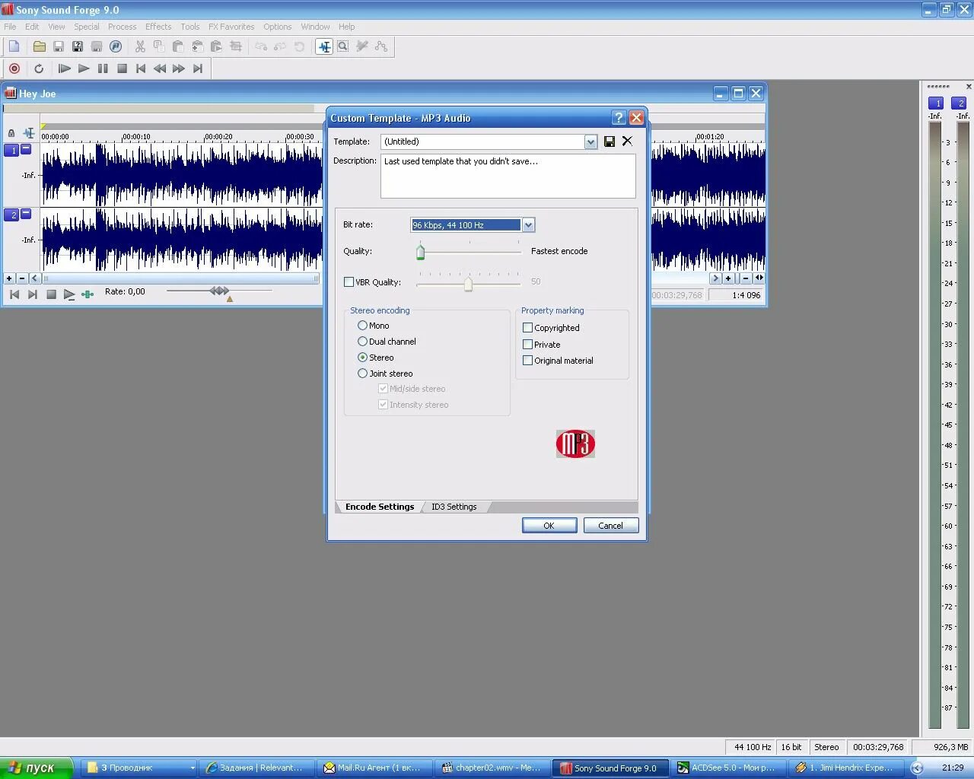The image size is (974, 779).
Task: Click Save Template disk icon in dialog
Action: pos(610,141)
